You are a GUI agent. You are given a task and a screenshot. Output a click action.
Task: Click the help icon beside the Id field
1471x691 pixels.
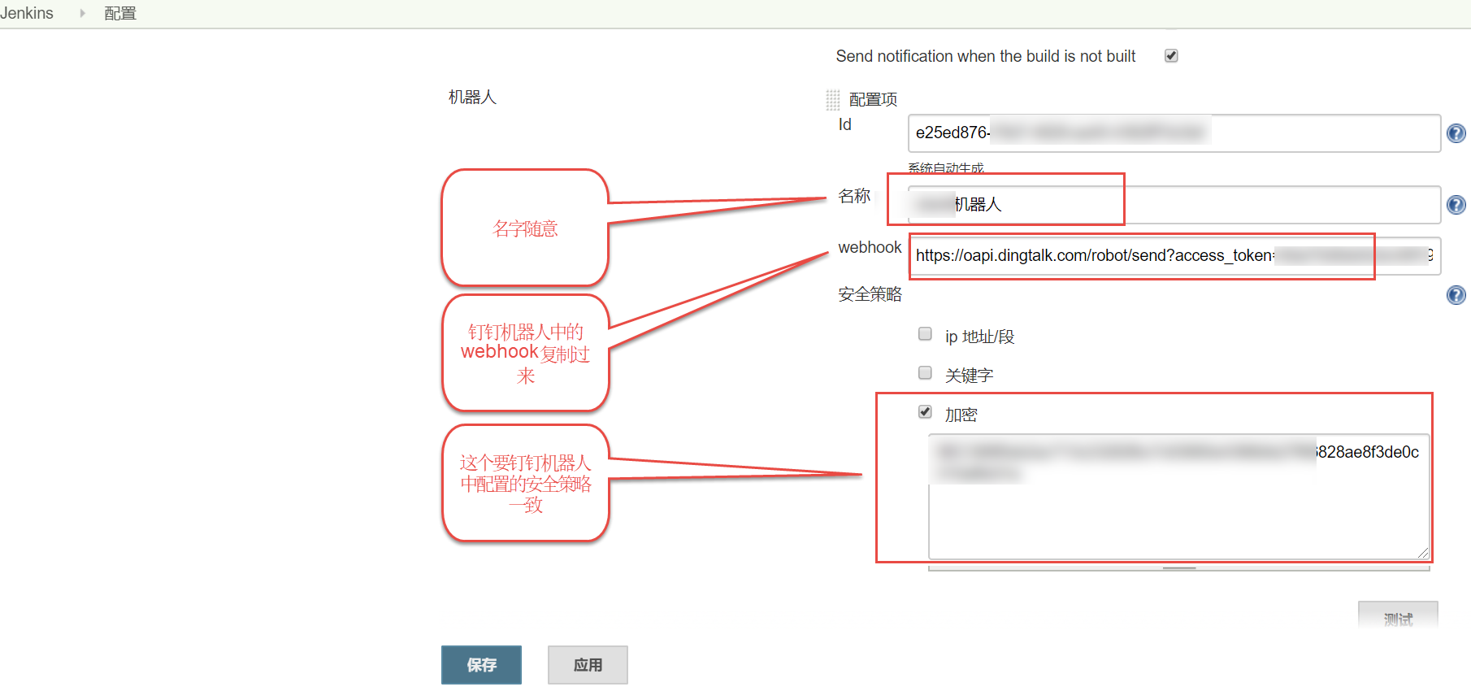1456,133
